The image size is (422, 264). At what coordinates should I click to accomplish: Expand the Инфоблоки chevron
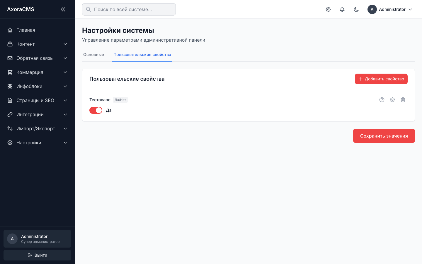tap(65, 86)
